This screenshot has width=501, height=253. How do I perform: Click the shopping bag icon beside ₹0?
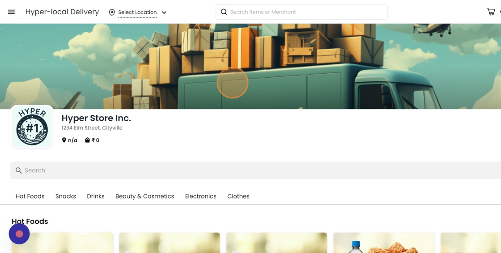click(87, 140)
